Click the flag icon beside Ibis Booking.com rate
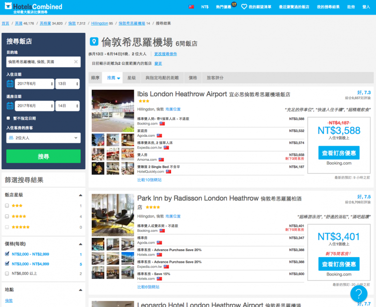Image resolution: width=376 pixels, height=307 pixels. [162, 124]
